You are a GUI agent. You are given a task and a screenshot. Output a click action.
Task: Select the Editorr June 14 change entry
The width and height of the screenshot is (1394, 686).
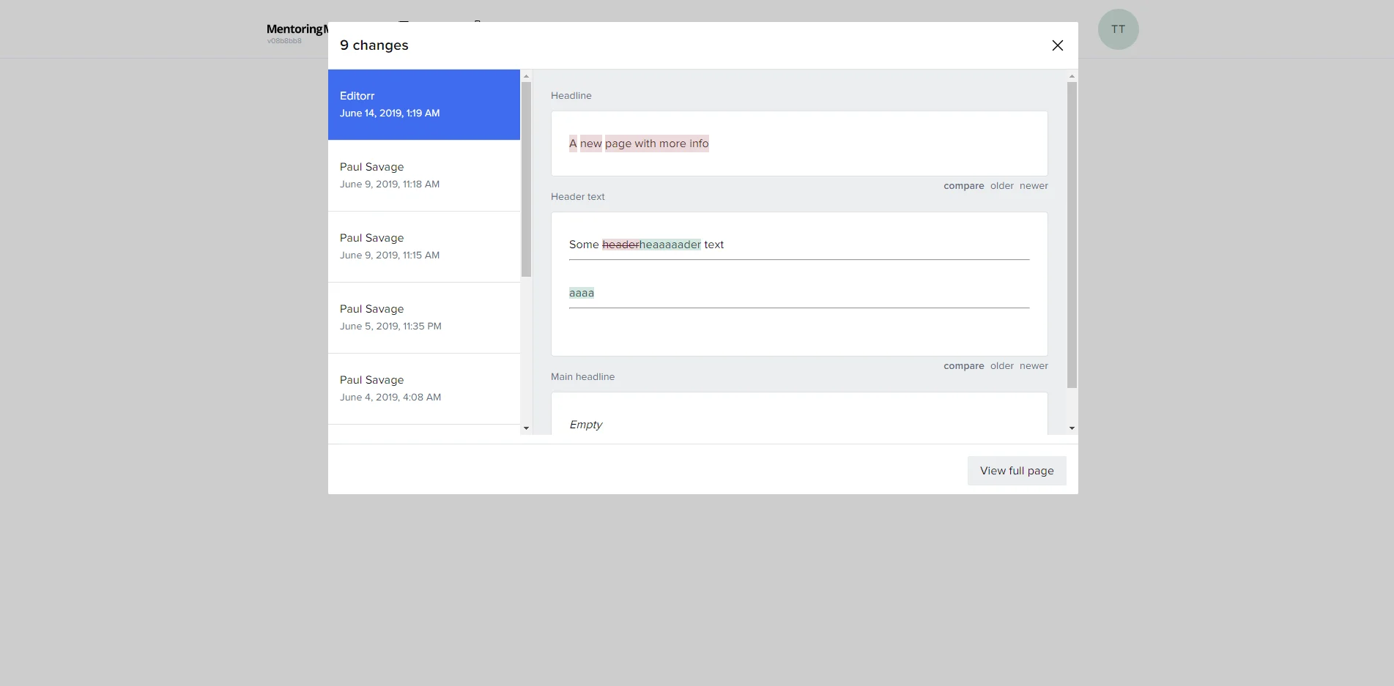point(424,105)
